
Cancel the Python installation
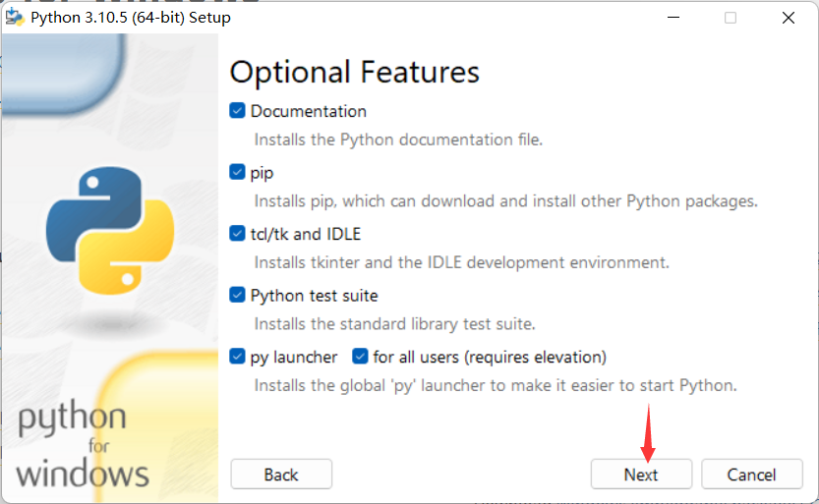[752, 475]
